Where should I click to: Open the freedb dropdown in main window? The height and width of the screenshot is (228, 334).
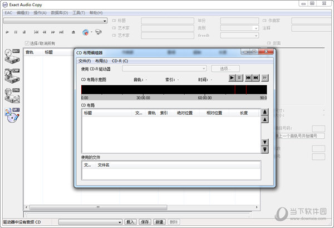pos(256,36)
